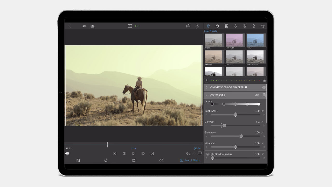Delete the Contrast effect with trash icon
Screen dimensions: 332x187
coord(264,95)
